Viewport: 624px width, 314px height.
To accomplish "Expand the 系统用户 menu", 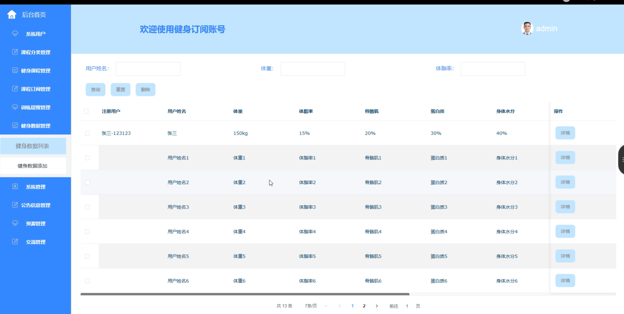I will click(36, 34).
